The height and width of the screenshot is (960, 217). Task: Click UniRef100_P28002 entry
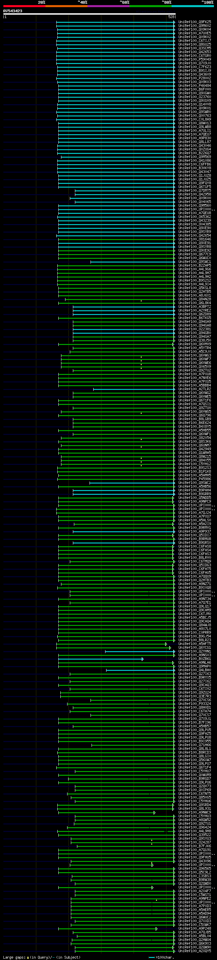point(195,78)
